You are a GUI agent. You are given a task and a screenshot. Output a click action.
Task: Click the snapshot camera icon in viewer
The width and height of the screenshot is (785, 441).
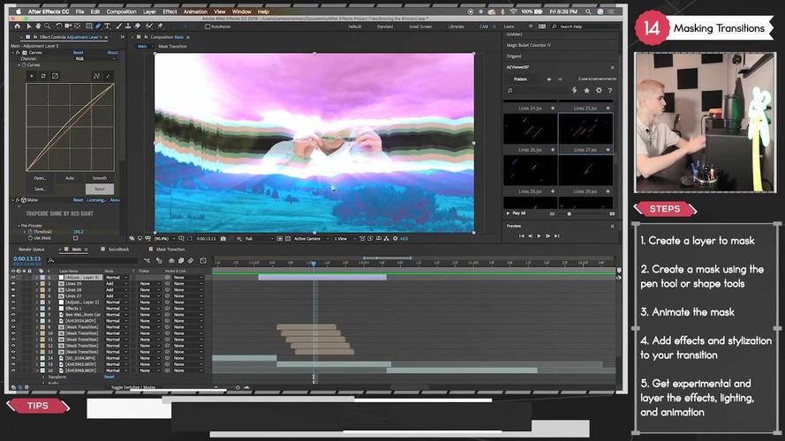(x=223, y=238)
